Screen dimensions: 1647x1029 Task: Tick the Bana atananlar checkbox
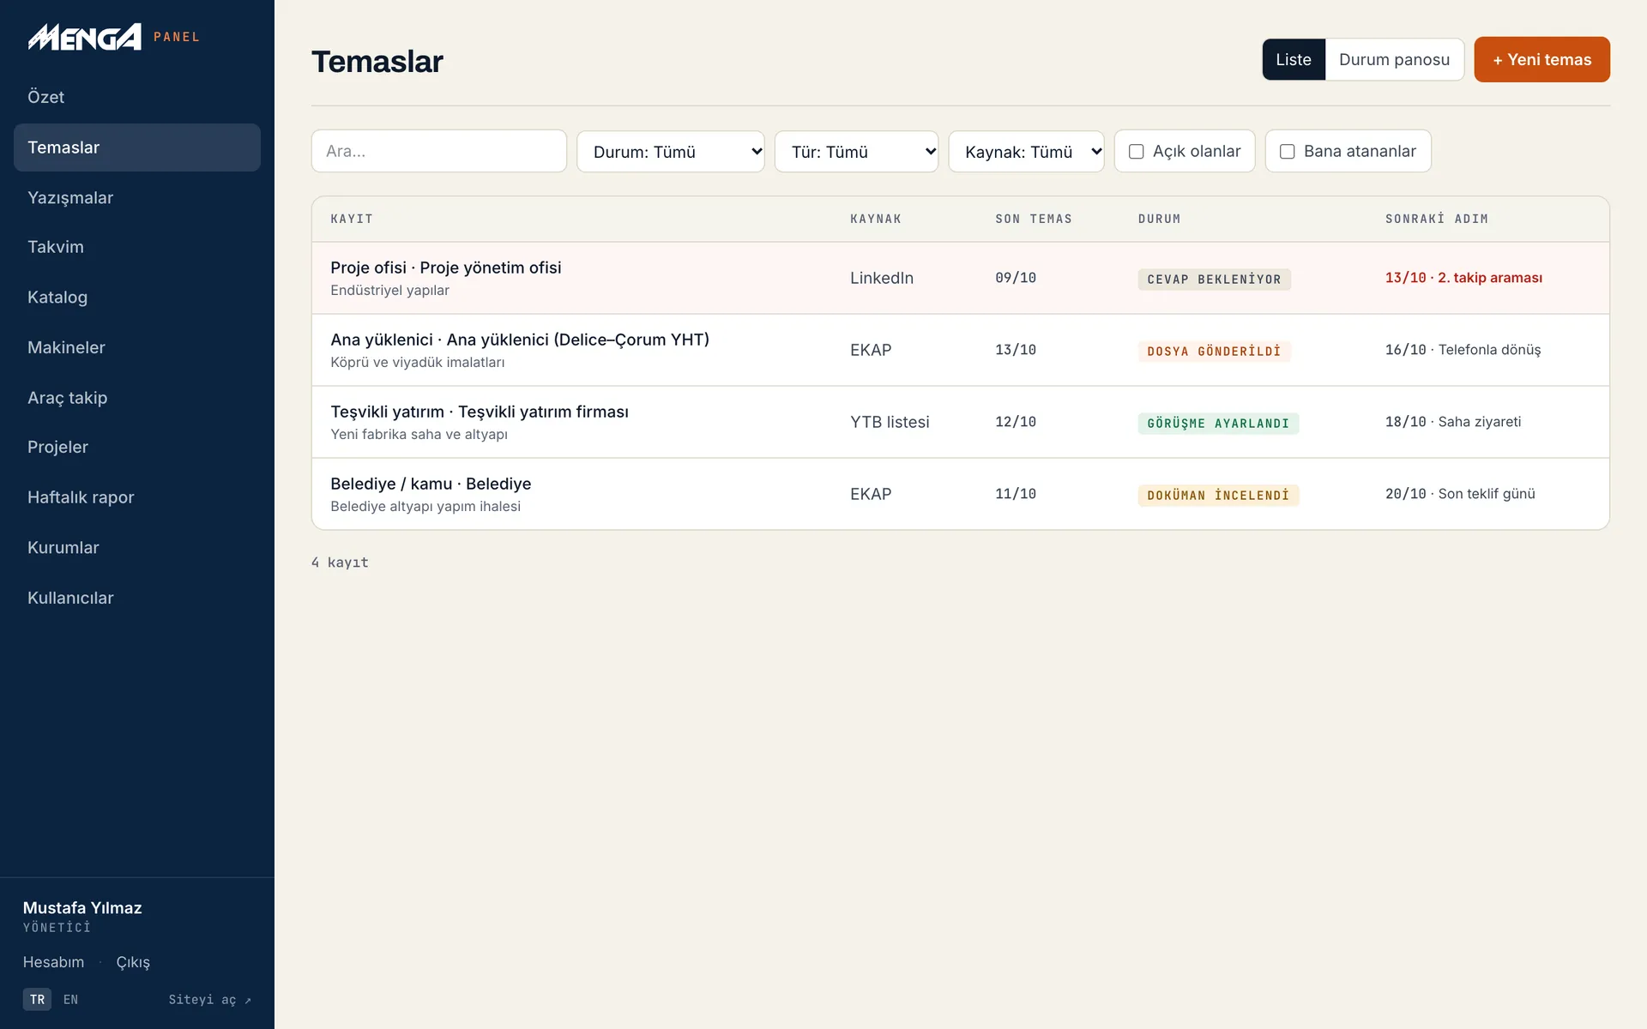tap(1288, 152)
